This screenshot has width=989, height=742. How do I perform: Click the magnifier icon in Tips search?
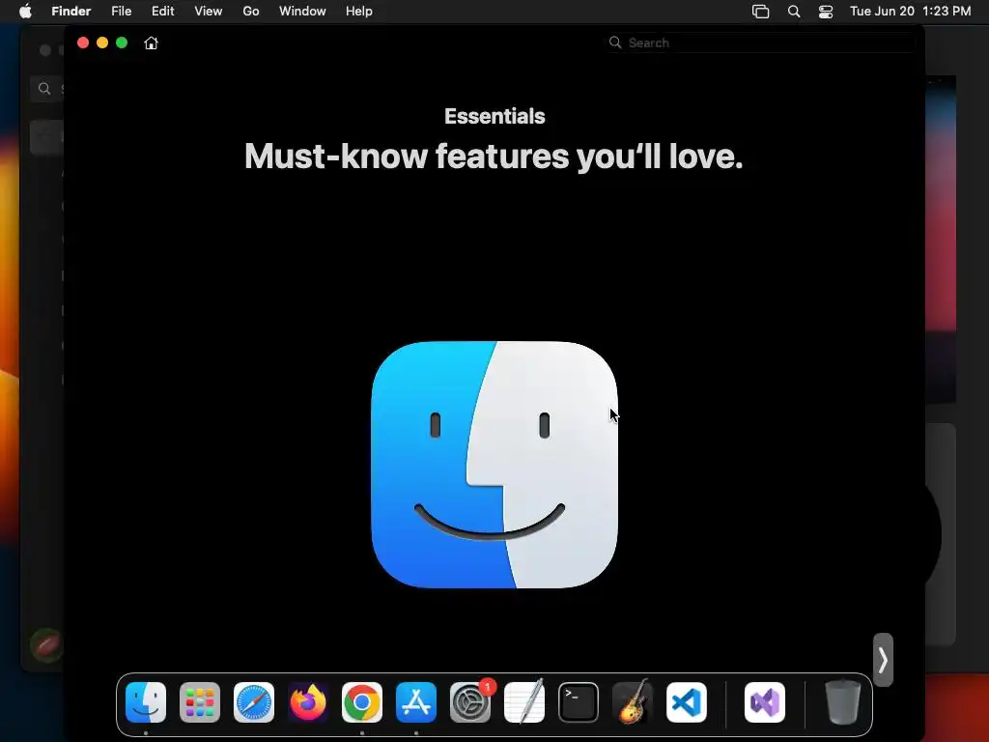[x=615, y=43]
